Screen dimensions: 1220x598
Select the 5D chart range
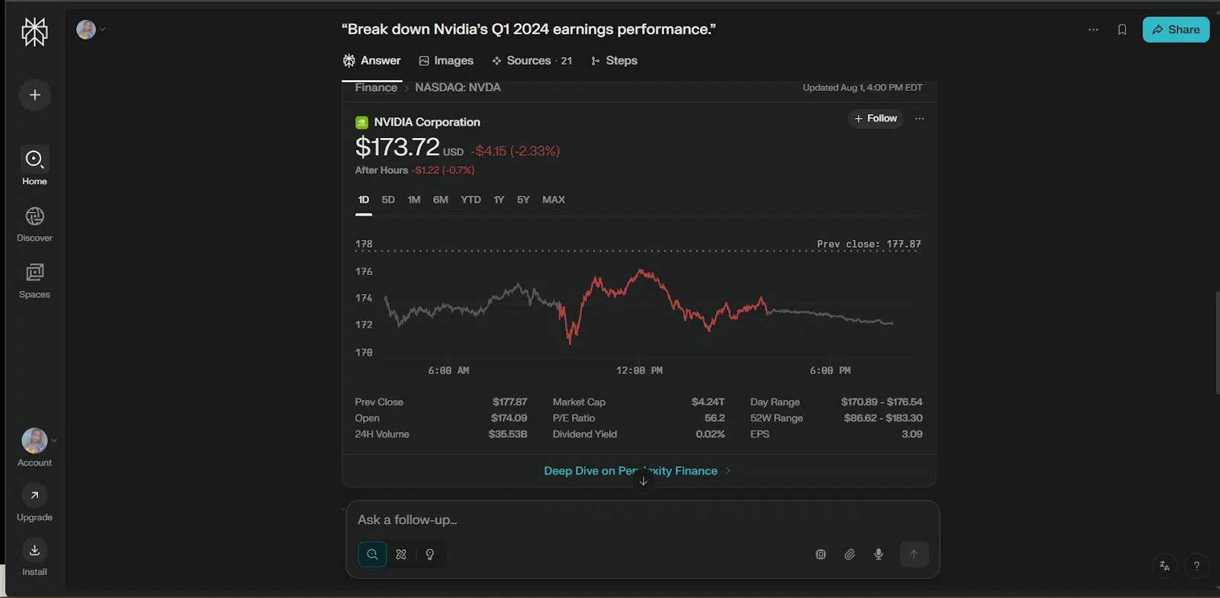coord(388,200)
